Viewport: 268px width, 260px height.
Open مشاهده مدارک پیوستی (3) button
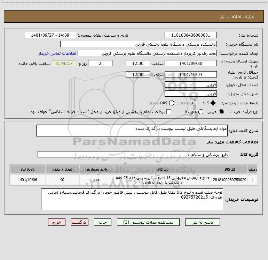click(x=148, y=222)
